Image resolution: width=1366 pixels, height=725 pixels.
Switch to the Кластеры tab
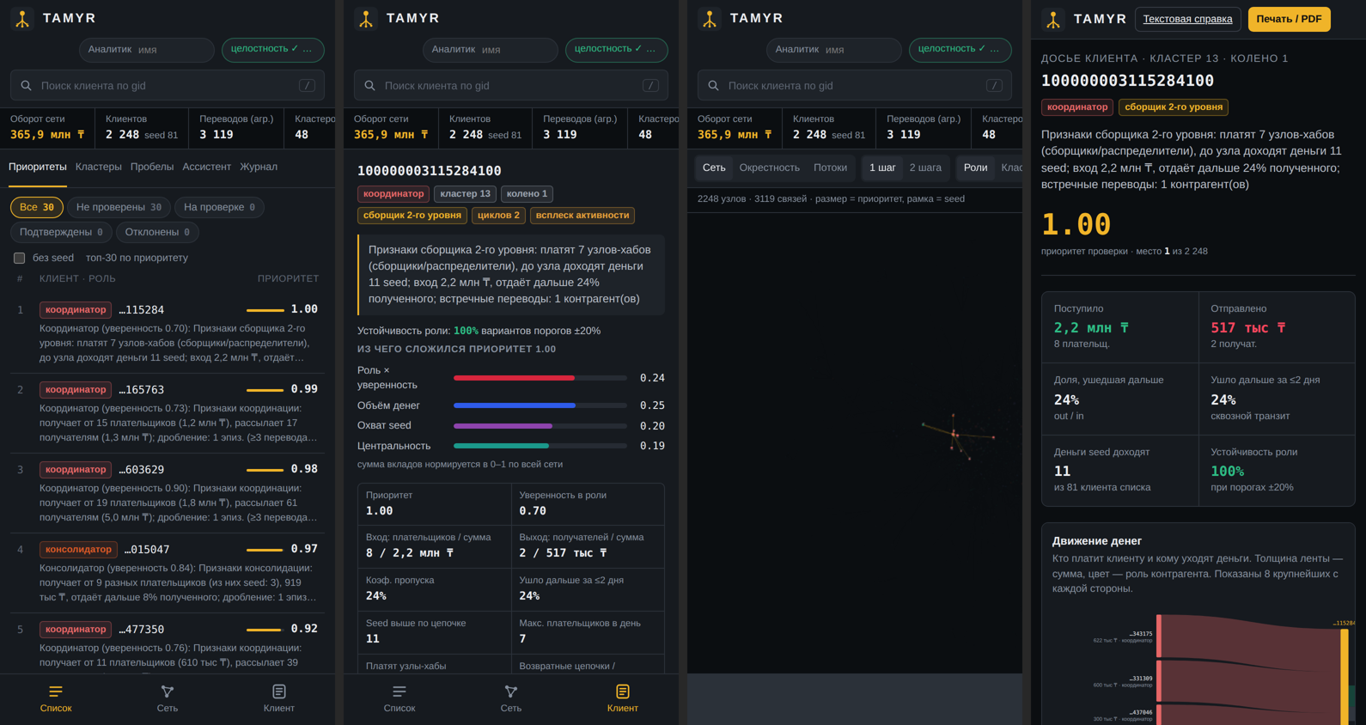99,167
